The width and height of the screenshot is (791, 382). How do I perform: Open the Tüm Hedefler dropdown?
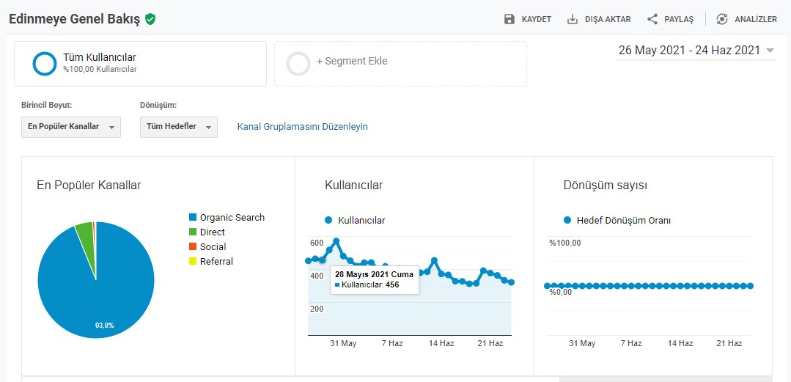(179, 127)
